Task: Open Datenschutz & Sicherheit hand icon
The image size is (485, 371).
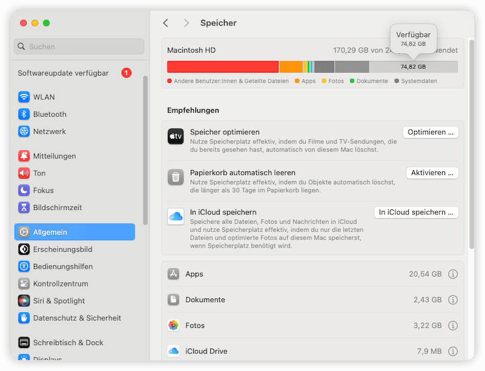Action: (x=24, y=318)
